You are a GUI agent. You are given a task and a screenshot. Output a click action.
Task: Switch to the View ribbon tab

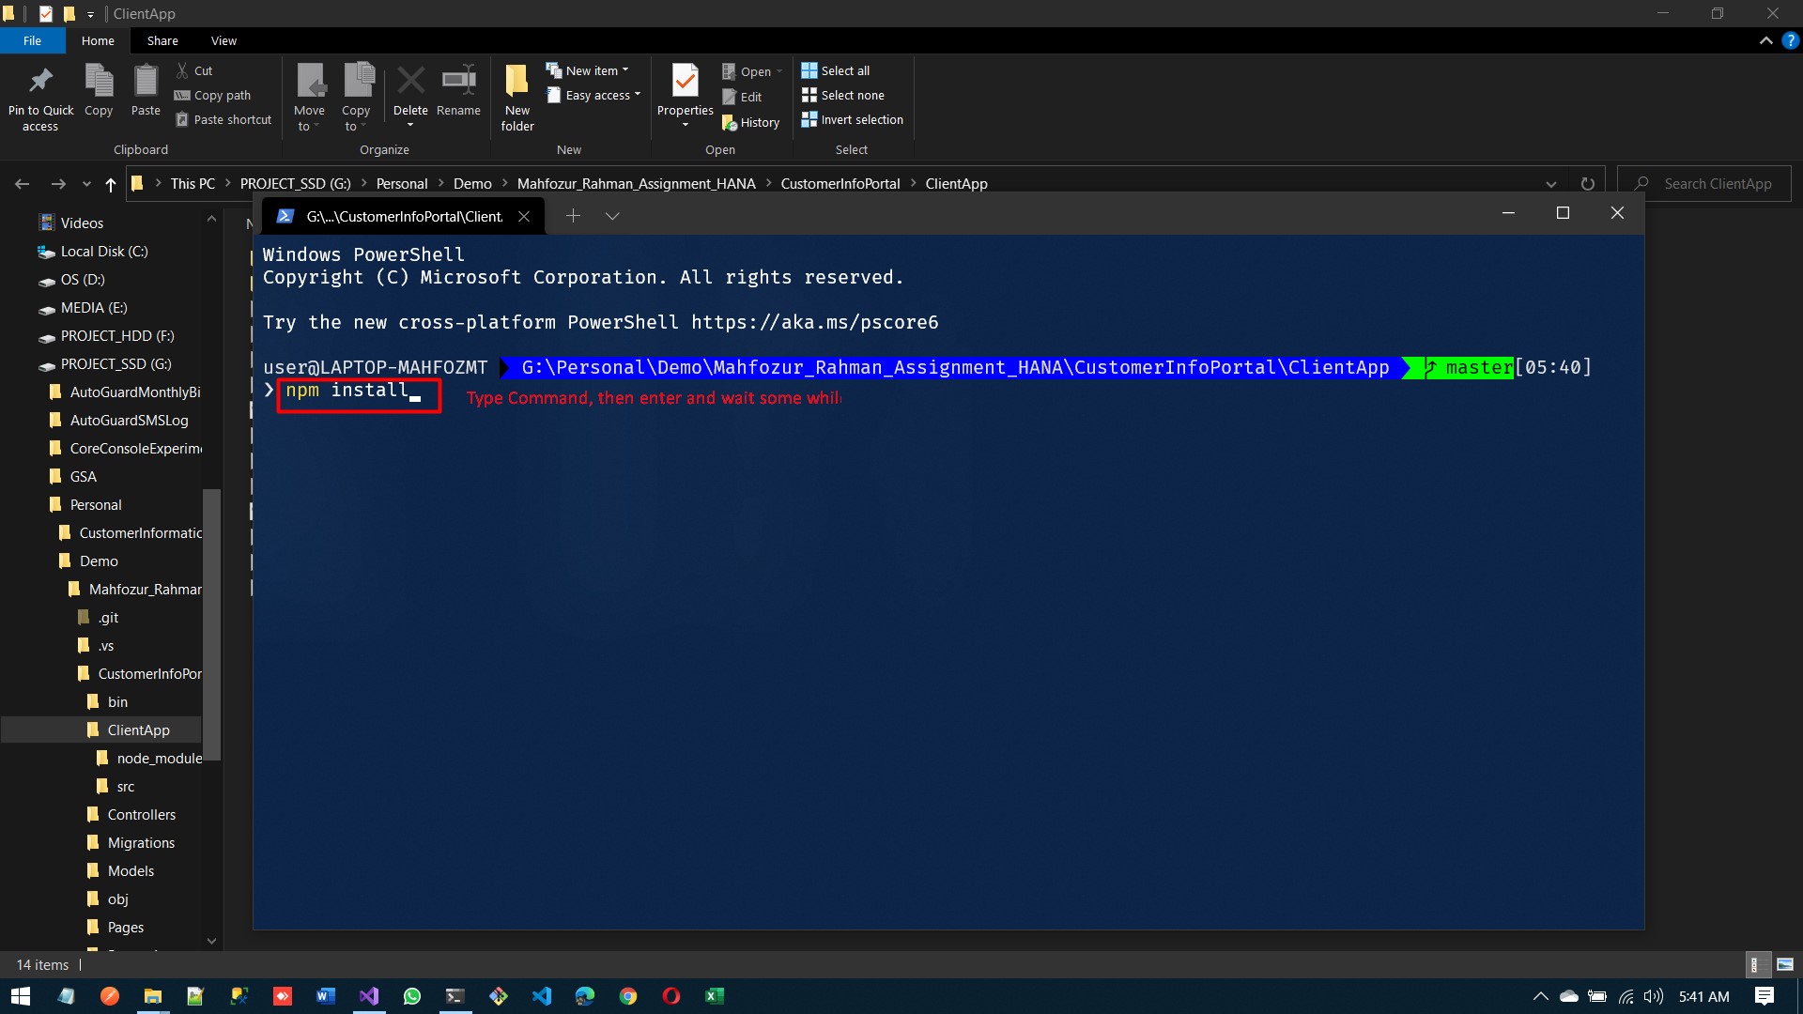pyautogui.click(x=223, y=40)
